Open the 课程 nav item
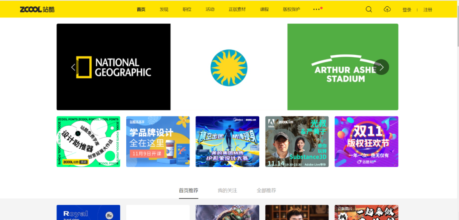Viewport: 459px width, 220px height. click(x=264, y=9)
